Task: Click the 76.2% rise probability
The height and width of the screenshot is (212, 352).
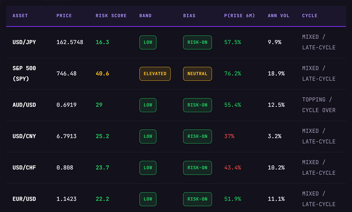Action: point(233,74)
